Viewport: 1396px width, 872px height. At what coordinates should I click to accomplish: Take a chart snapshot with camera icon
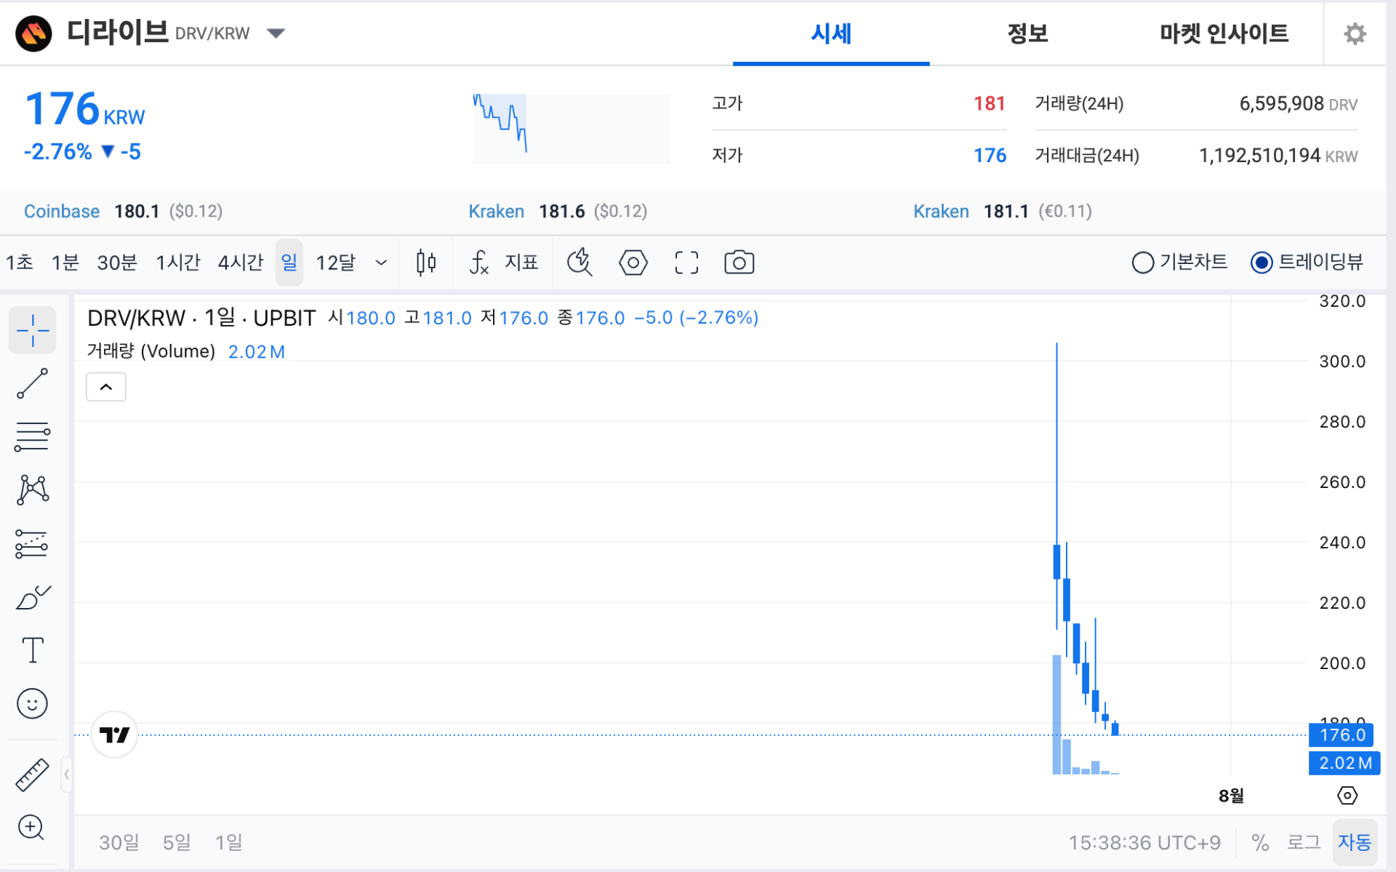(x=739, y=263)
